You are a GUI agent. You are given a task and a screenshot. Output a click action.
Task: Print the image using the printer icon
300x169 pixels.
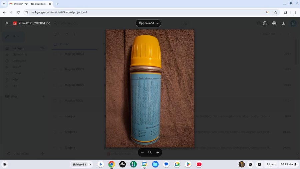coord(274,23)
